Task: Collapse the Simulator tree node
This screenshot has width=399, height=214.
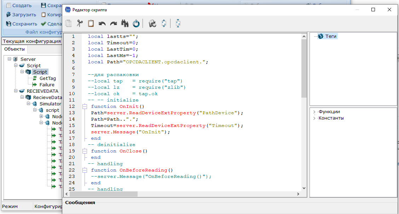Action: click(x=29, y=104)
